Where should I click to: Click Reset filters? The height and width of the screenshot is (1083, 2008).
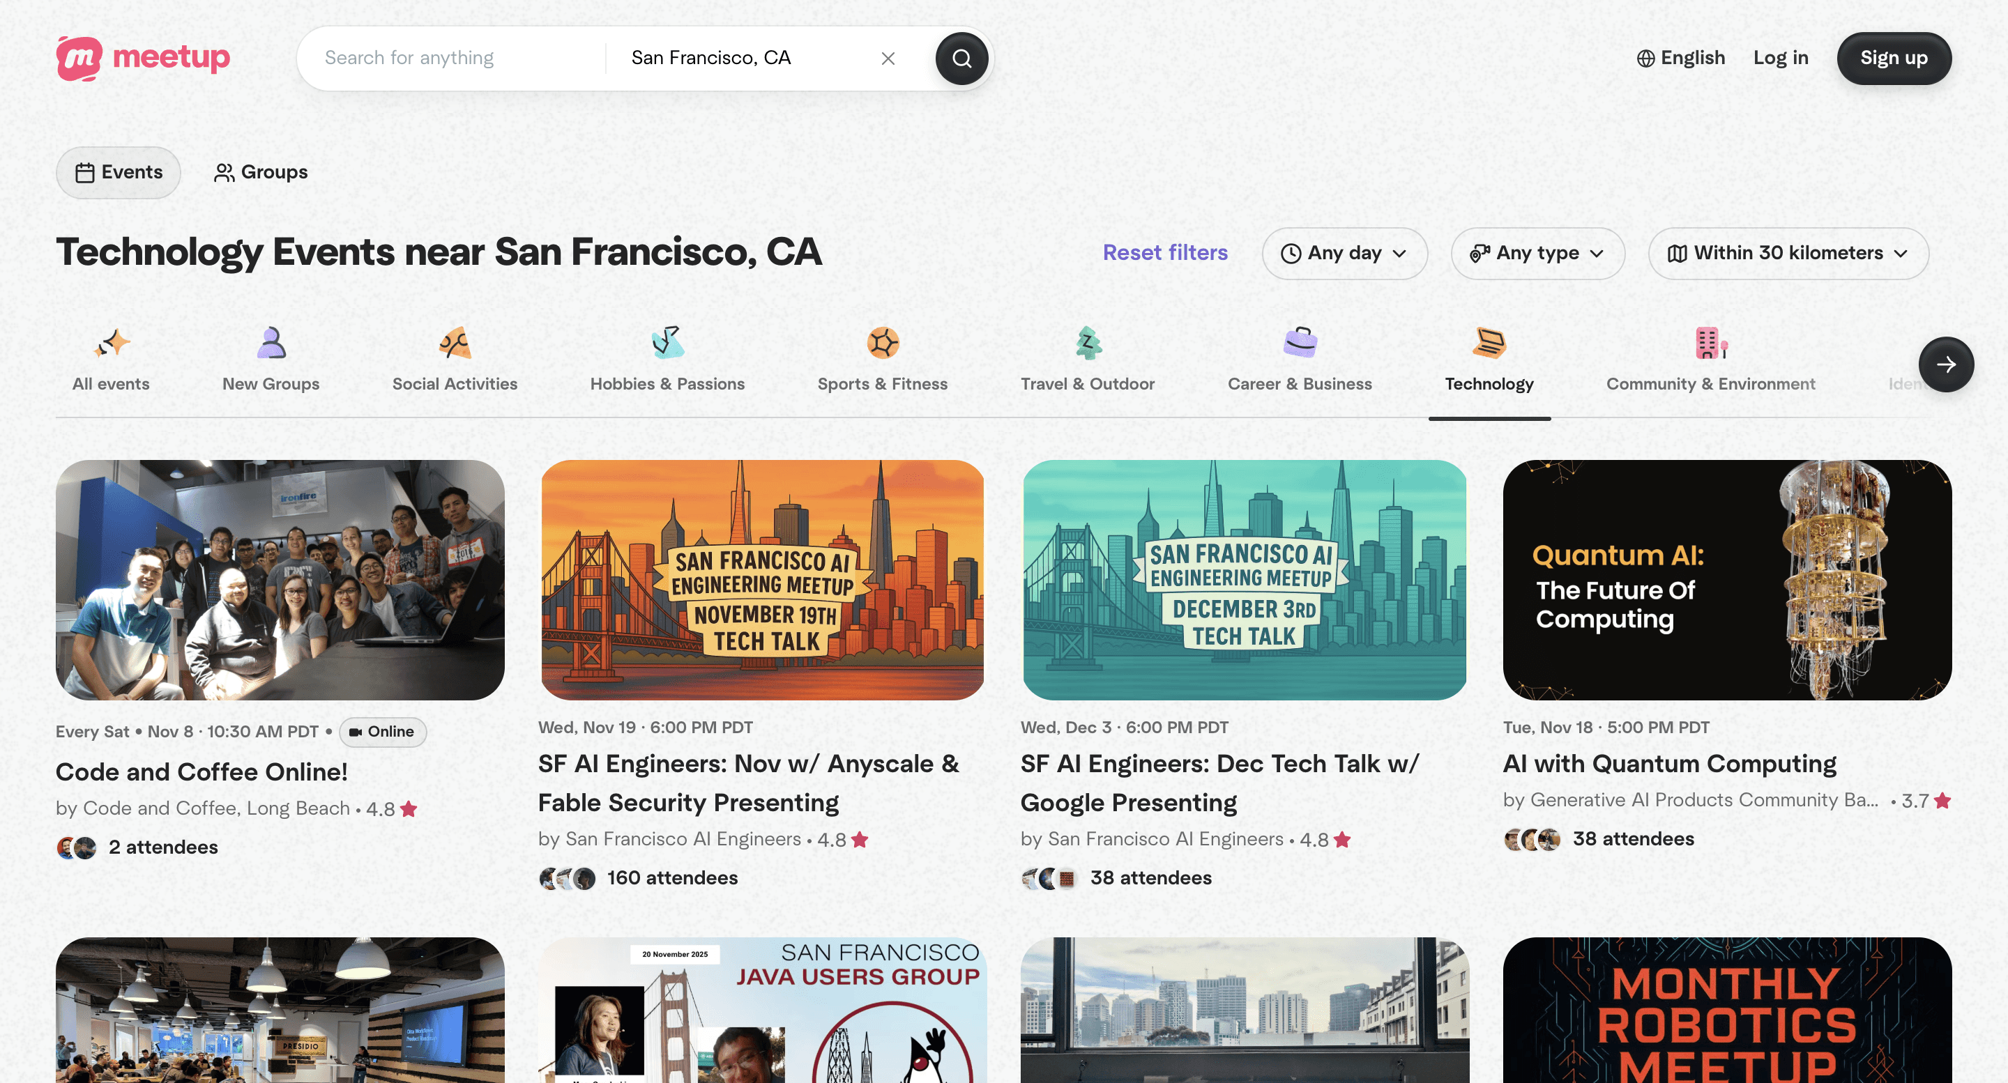point(1164,252)
